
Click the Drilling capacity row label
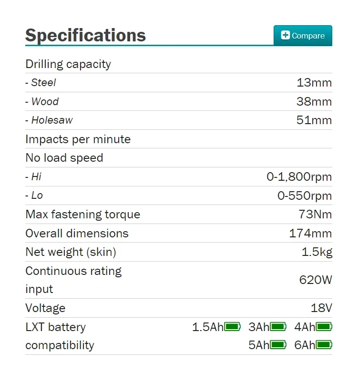(x=68, y=64)
